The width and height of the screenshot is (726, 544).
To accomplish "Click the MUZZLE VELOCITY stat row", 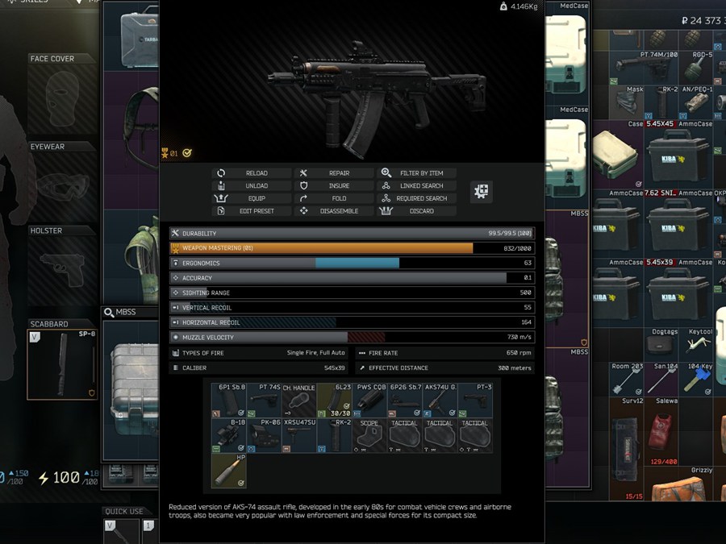I will [353, 337].
